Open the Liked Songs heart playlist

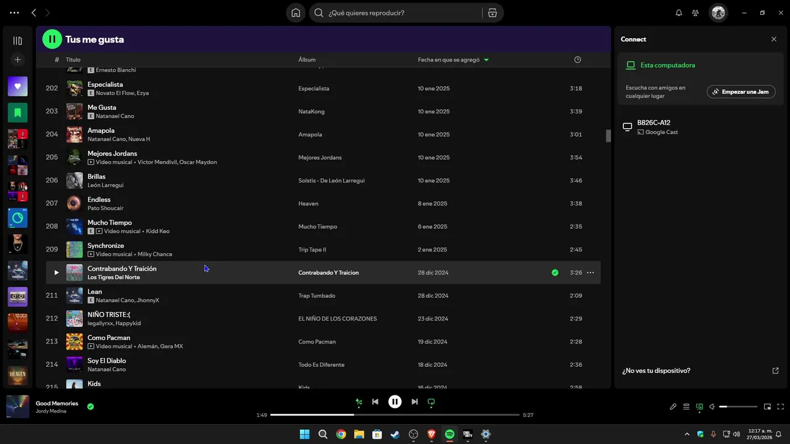click(x=17, y=86)
